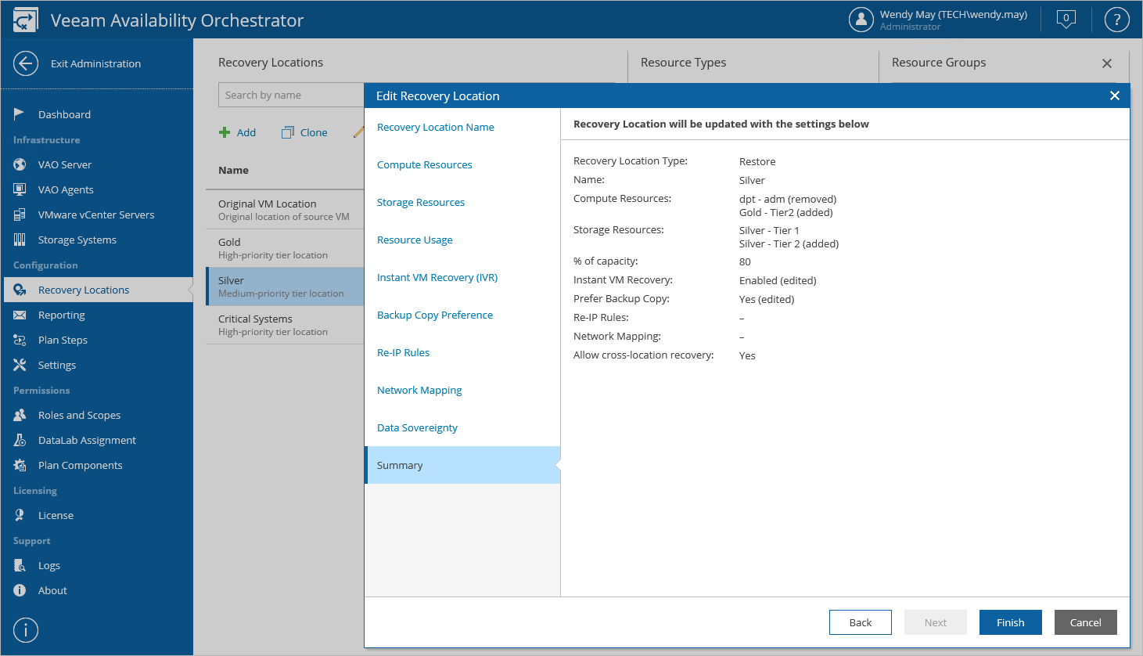Click the Plan Steps icon

(20, 340)
